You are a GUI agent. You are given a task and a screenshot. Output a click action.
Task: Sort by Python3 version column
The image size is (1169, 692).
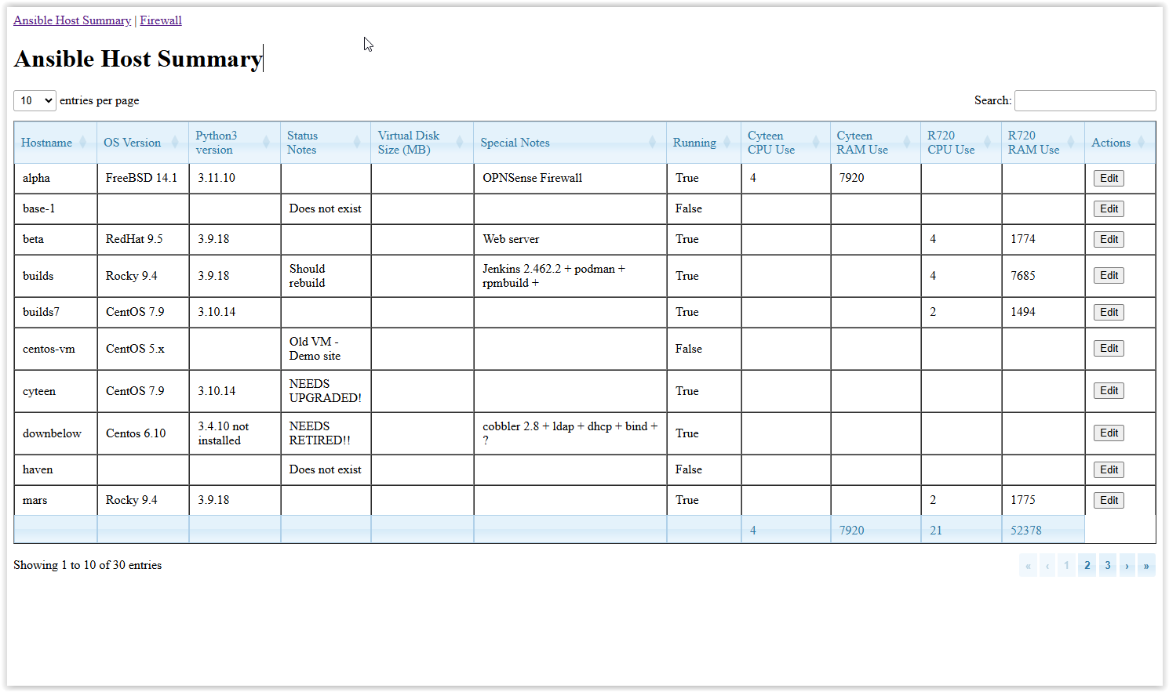[x=234, y=143]
